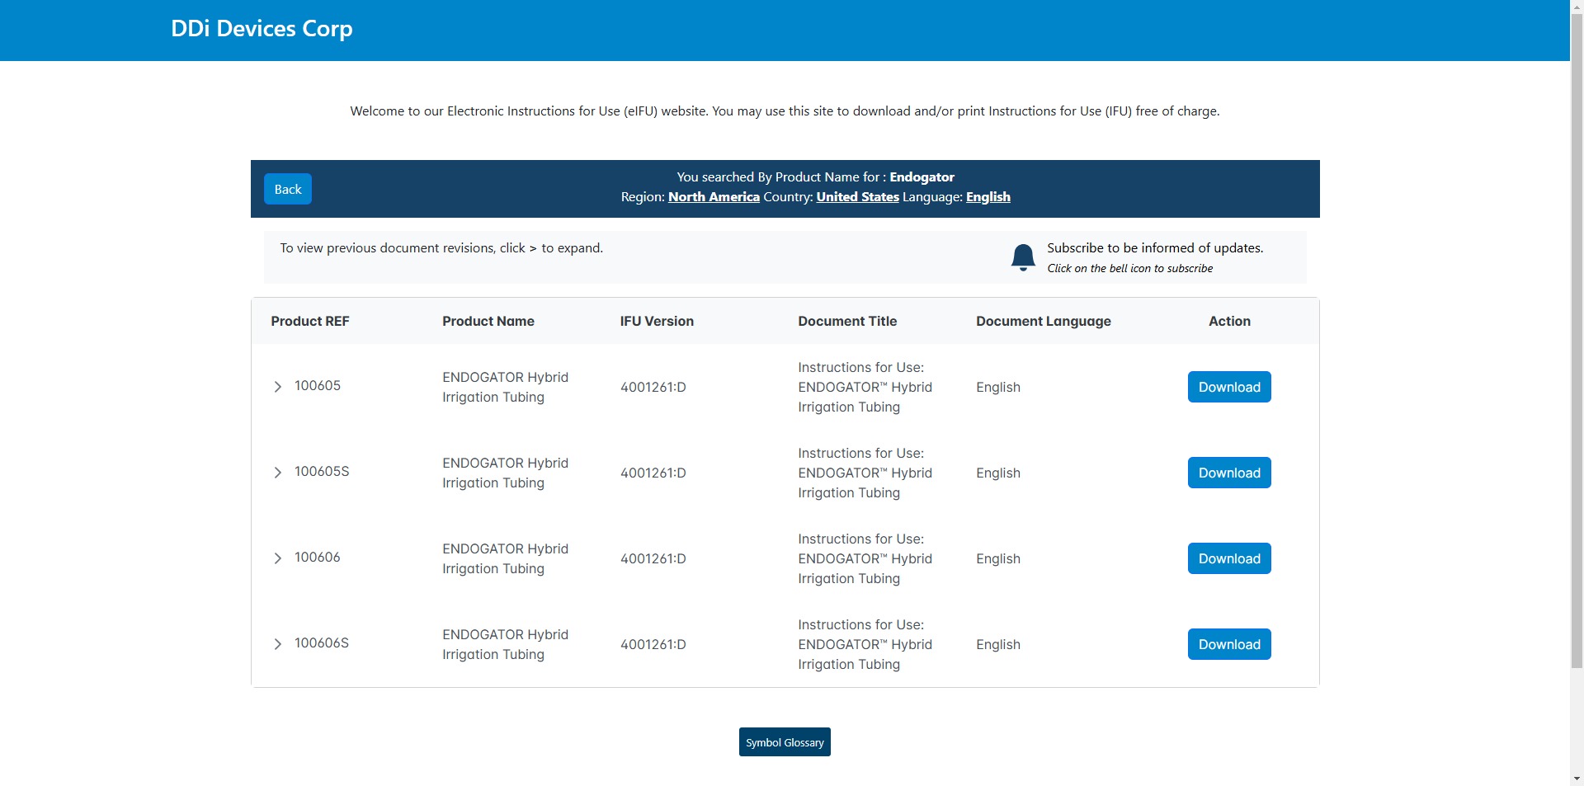Click the scrollbar down arrow
The width and height of the screenshot is (1584, 786).
coord(1577,779)
